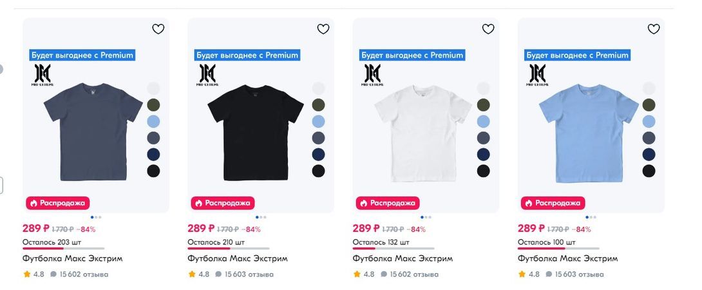Viewport: 702px width, 290px height.
Task: Add the dark grey t-shirt to favorites
Action: [158, 29]
